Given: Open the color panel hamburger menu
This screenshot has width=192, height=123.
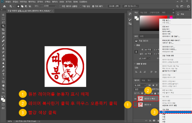Looking at the screenshot, I should coord(173,13).
